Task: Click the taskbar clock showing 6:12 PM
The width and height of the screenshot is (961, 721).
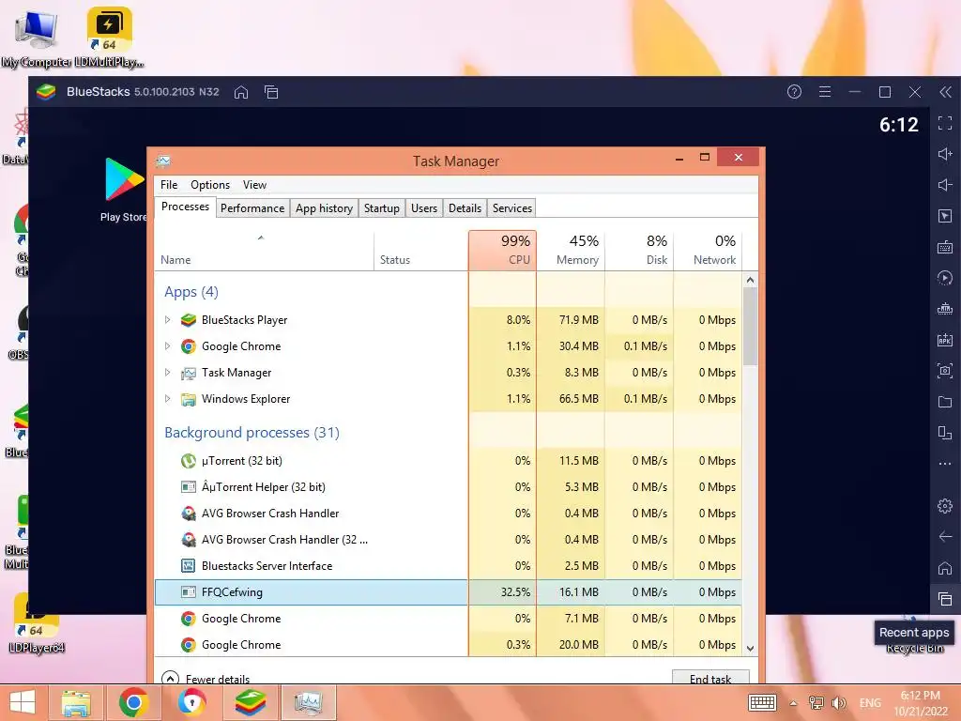Action: point(921,703)
